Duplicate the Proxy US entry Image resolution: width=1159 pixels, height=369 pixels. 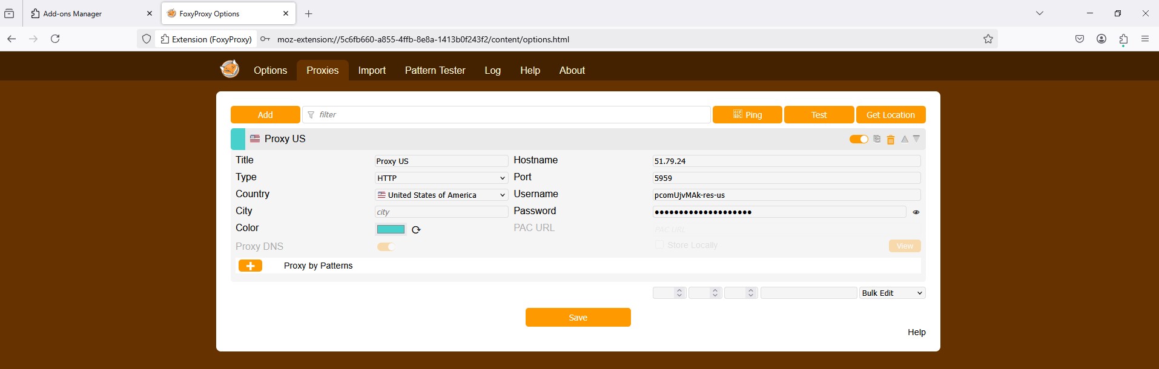pyautogui.click(x=877, y=139)
